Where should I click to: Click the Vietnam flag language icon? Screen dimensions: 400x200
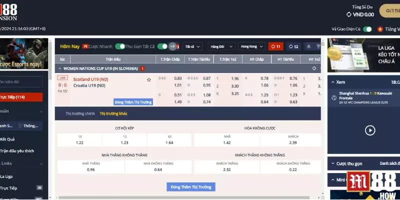(380, 29)
